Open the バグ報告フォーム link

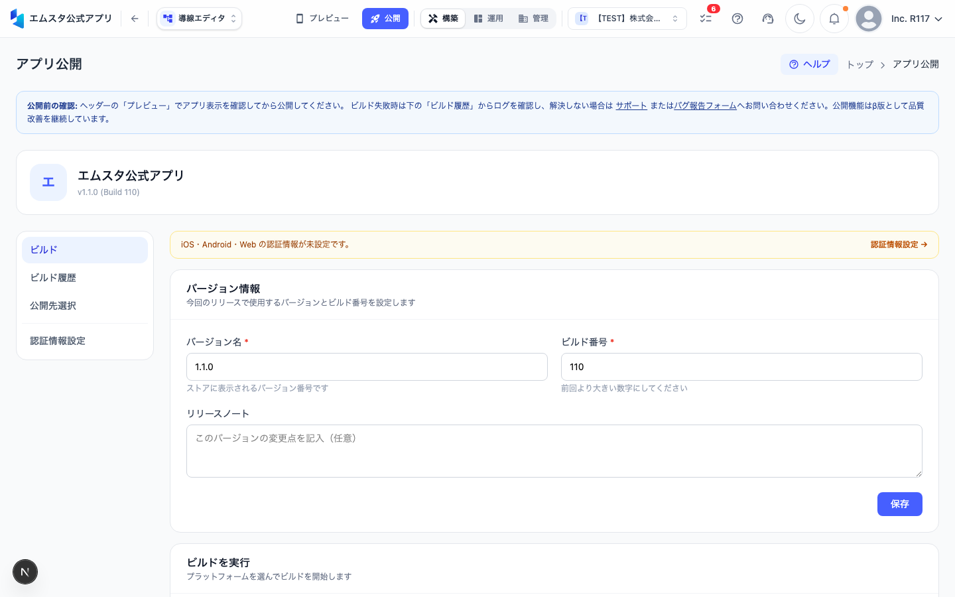coord(705,105)
